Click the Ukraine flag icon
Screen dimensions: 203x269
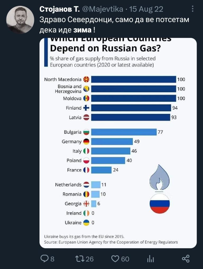click(86, 223)
